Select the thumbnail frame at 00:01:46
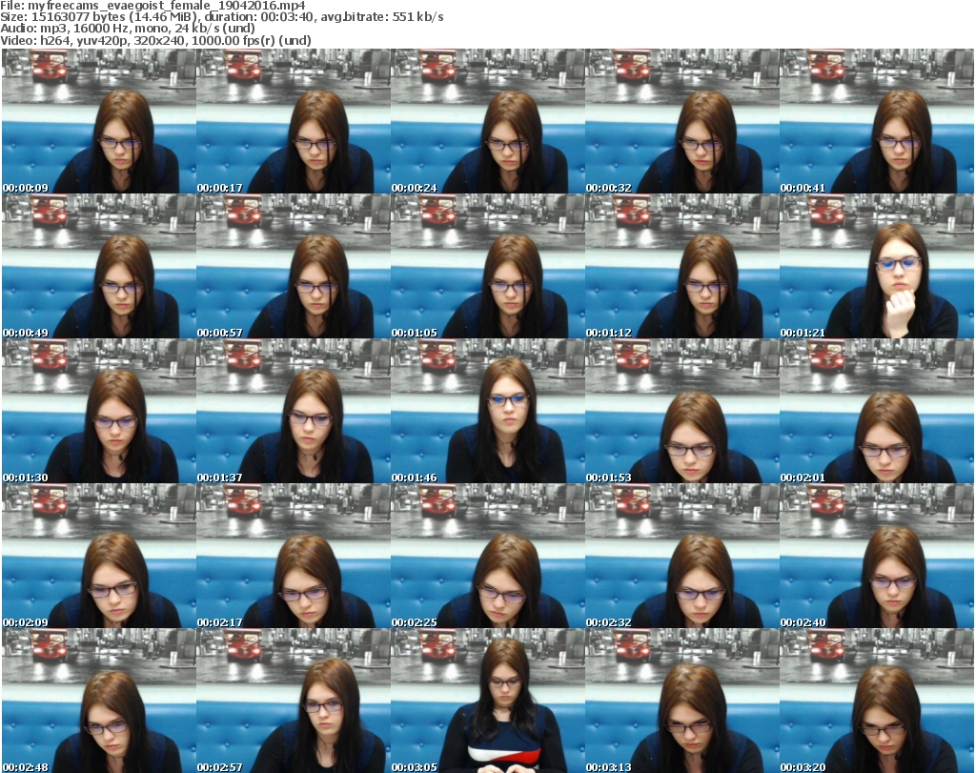This screenshot has width=976, height=773. click(x=487, y=411)
